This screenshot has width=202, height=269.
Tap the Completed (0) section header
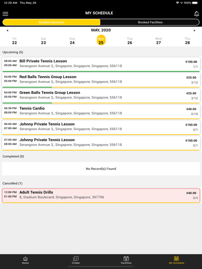click(13, 157)
